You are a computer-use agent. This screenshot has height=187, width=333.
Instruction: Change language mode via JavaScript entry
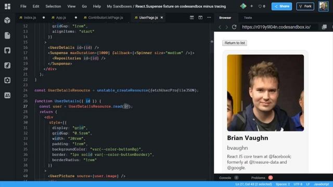point(322,184)
